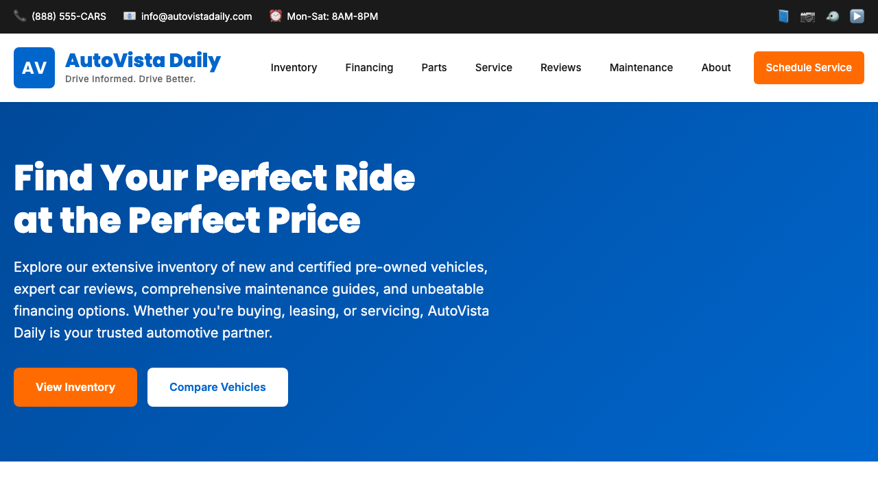Open the Service nav link
Screen dimensions: 878x493
(x=494, y=68)
